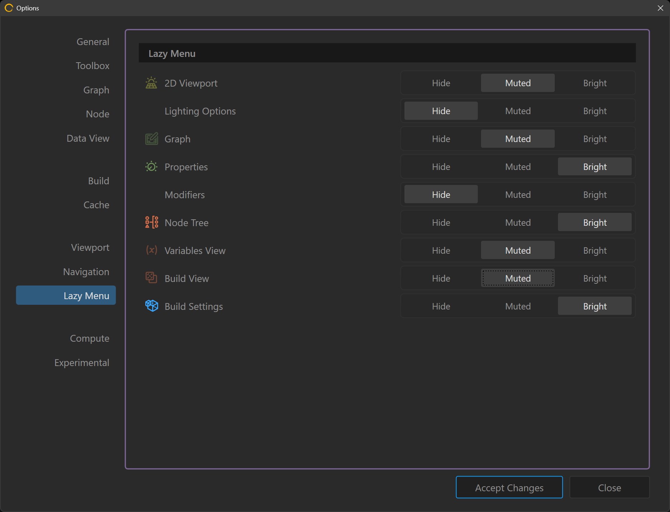Set Variables View to Muted

518,250
